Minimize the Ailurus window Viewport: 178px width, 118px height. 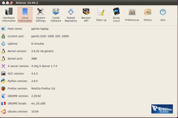click(x=8, y=3)
